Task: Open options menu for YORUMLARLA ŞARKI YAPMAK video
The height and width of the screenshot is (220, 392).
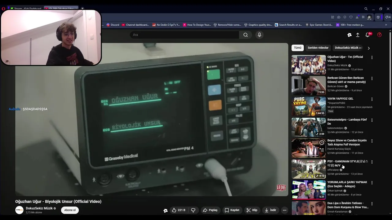Action: point(372,183)
